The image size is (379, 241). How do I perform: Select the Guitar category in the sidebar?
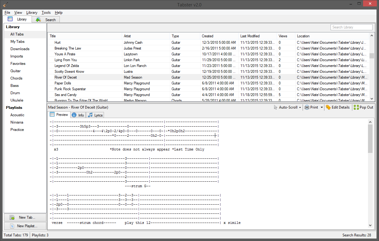click(25, 71)
